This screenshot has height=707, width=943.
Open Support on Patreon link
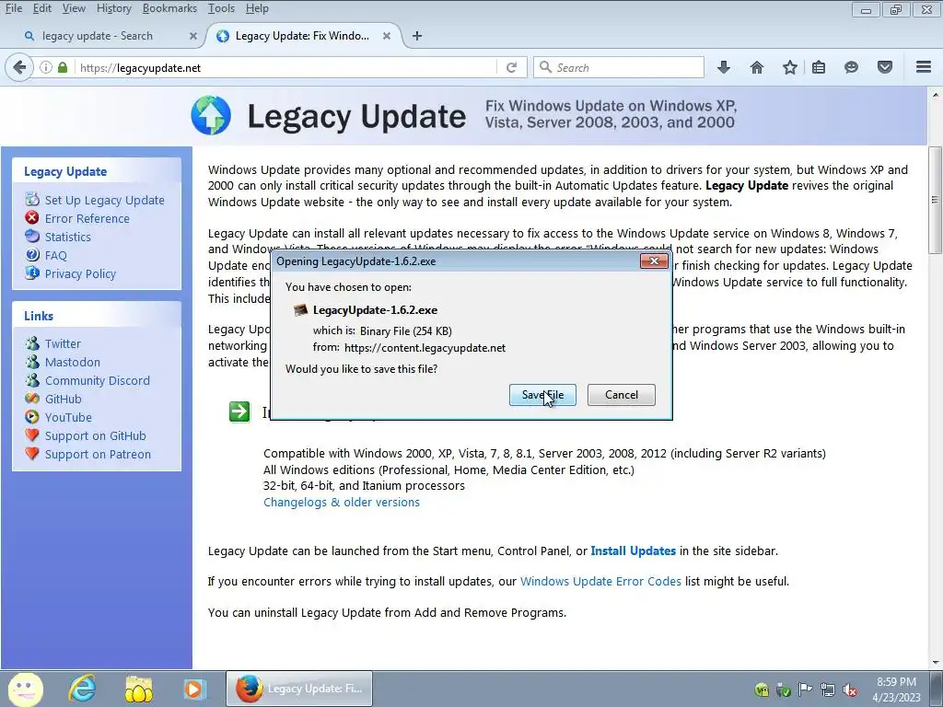[x=98, y=455]
